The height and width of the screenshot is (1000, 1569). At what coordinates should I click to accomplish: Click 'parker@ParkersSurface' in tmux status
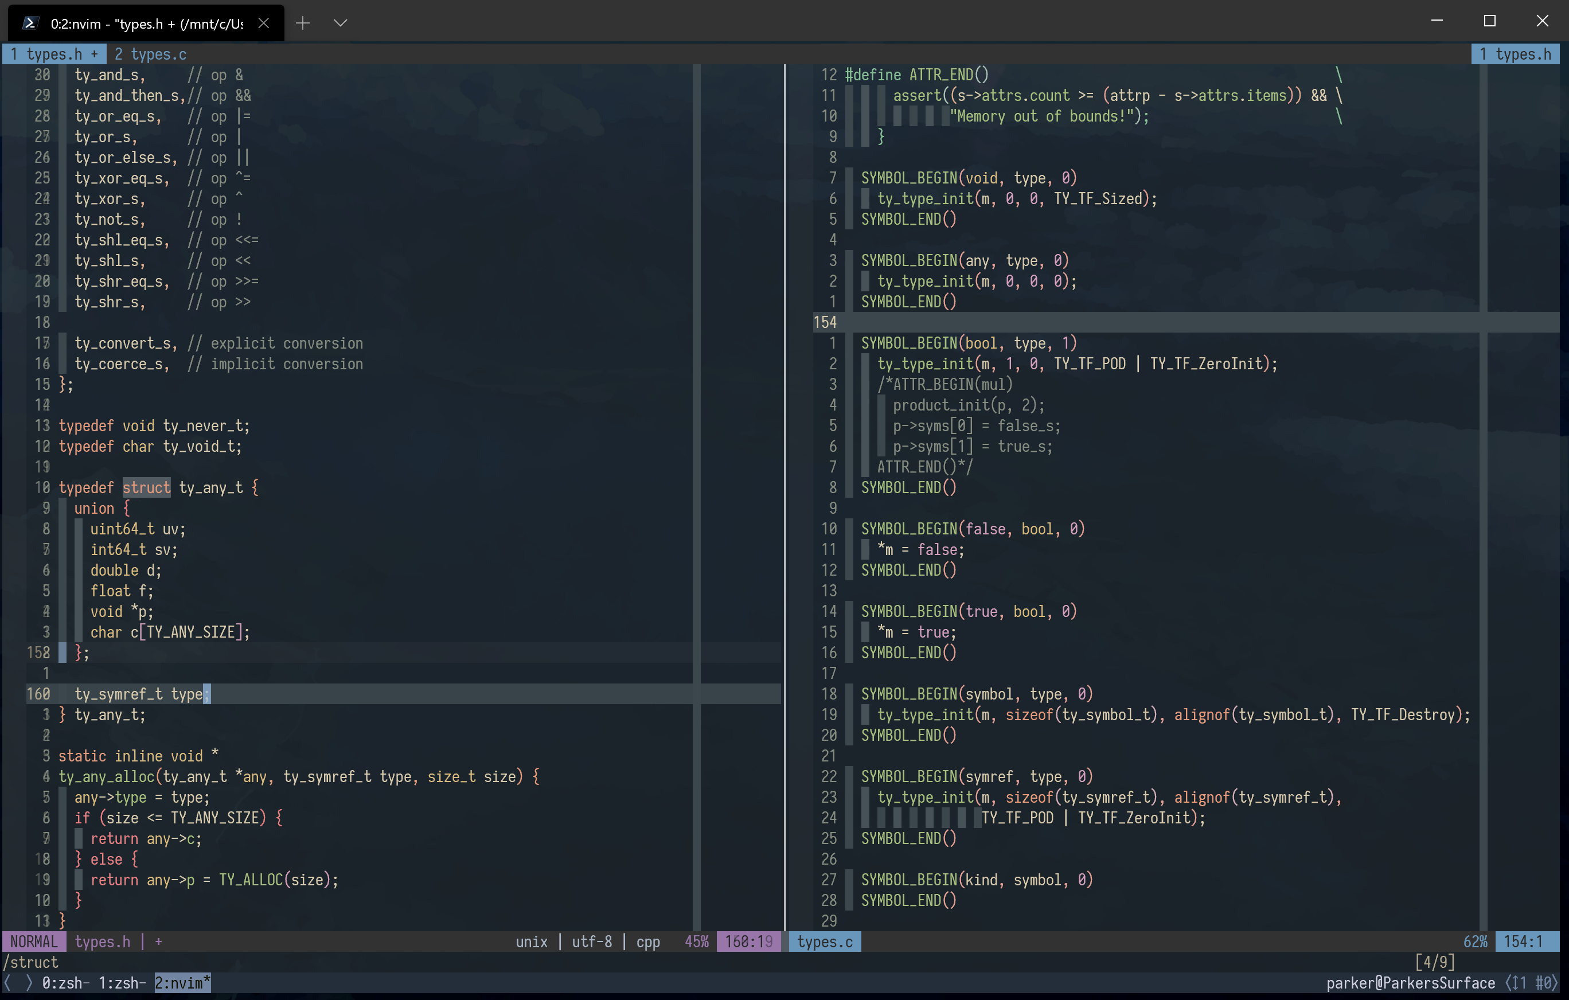pos(1411,982)
